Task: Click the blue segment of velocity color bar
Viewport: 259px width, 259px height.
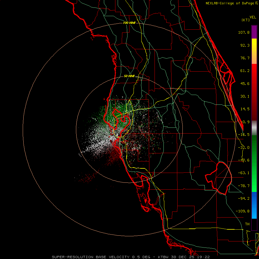Action: (254, 205)
